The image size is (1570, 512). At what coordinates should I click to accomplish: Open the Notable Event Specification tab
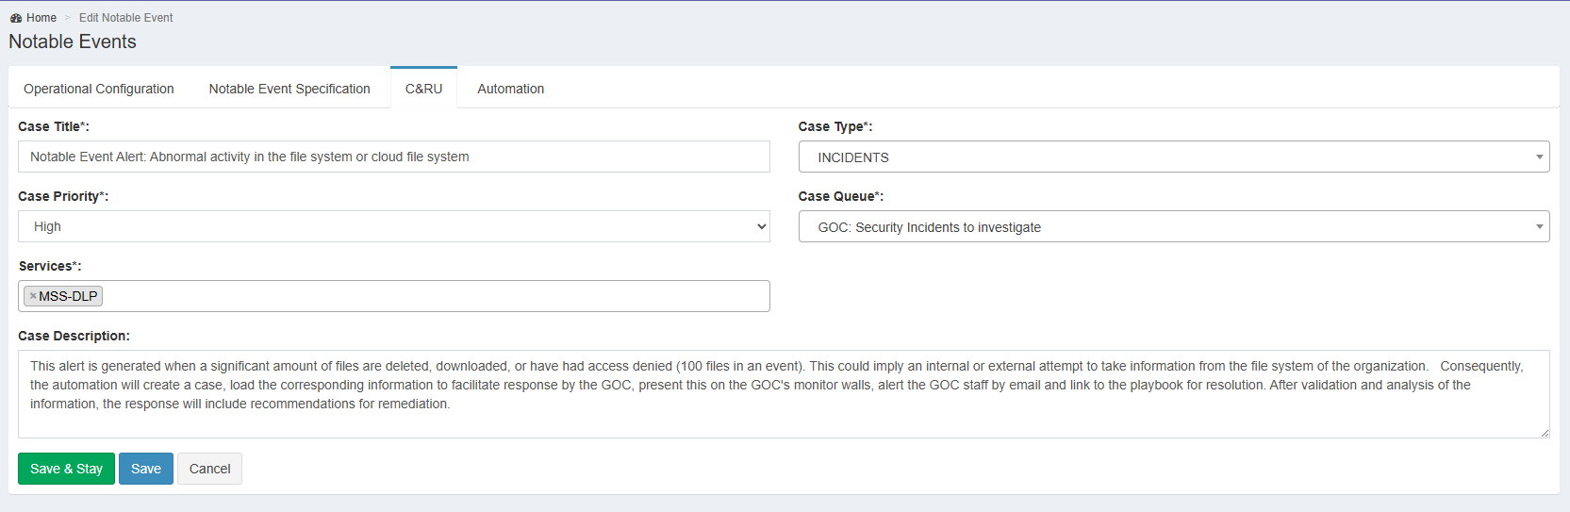289,89
